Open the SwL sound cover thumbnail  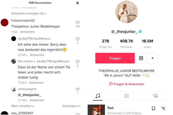click(x=96, y=110)
